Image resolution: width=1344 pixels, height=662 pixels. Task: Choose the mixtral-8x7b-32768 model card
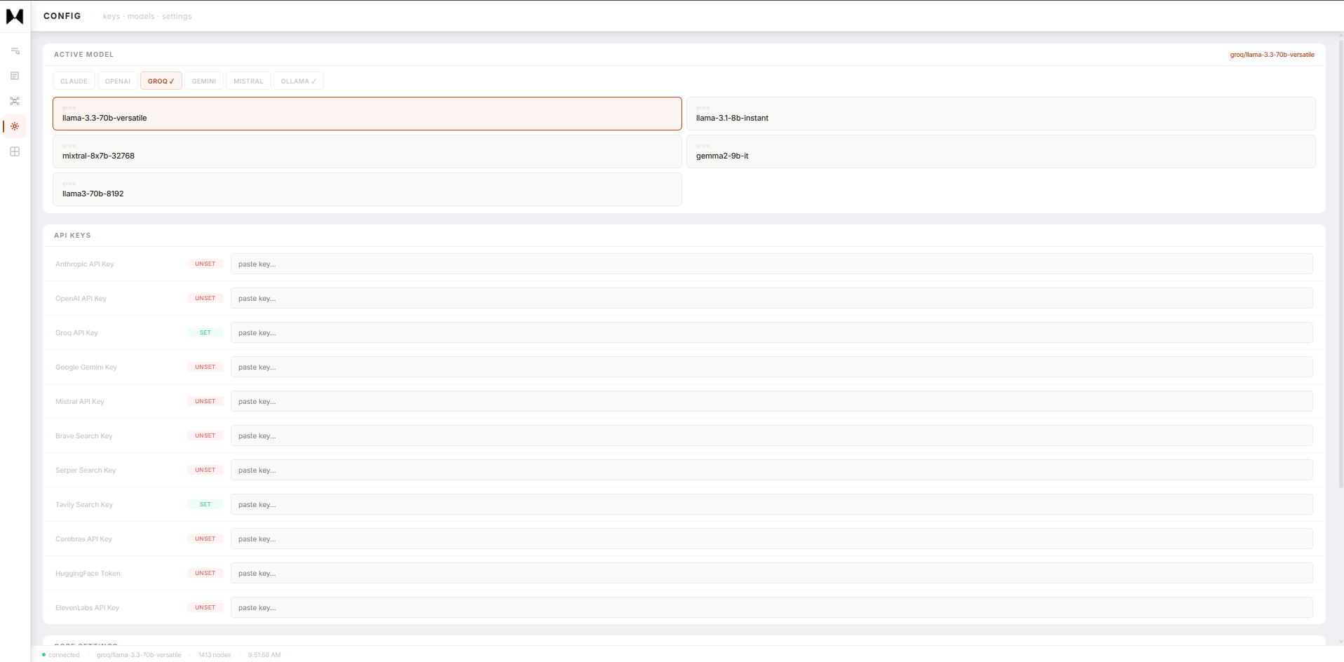(367, 151)
